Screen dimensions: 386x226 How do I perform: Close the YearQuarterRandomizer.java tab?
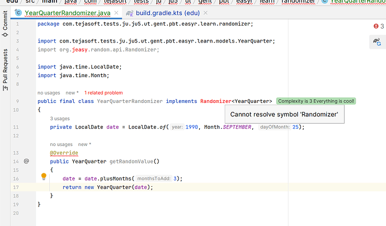pos(116,13)
